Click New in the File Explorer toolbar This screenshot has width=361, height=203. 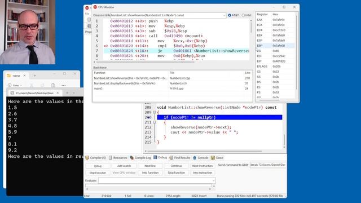[x=15, y=85]
